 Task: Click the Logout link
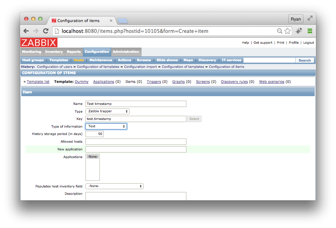(309, 43)
